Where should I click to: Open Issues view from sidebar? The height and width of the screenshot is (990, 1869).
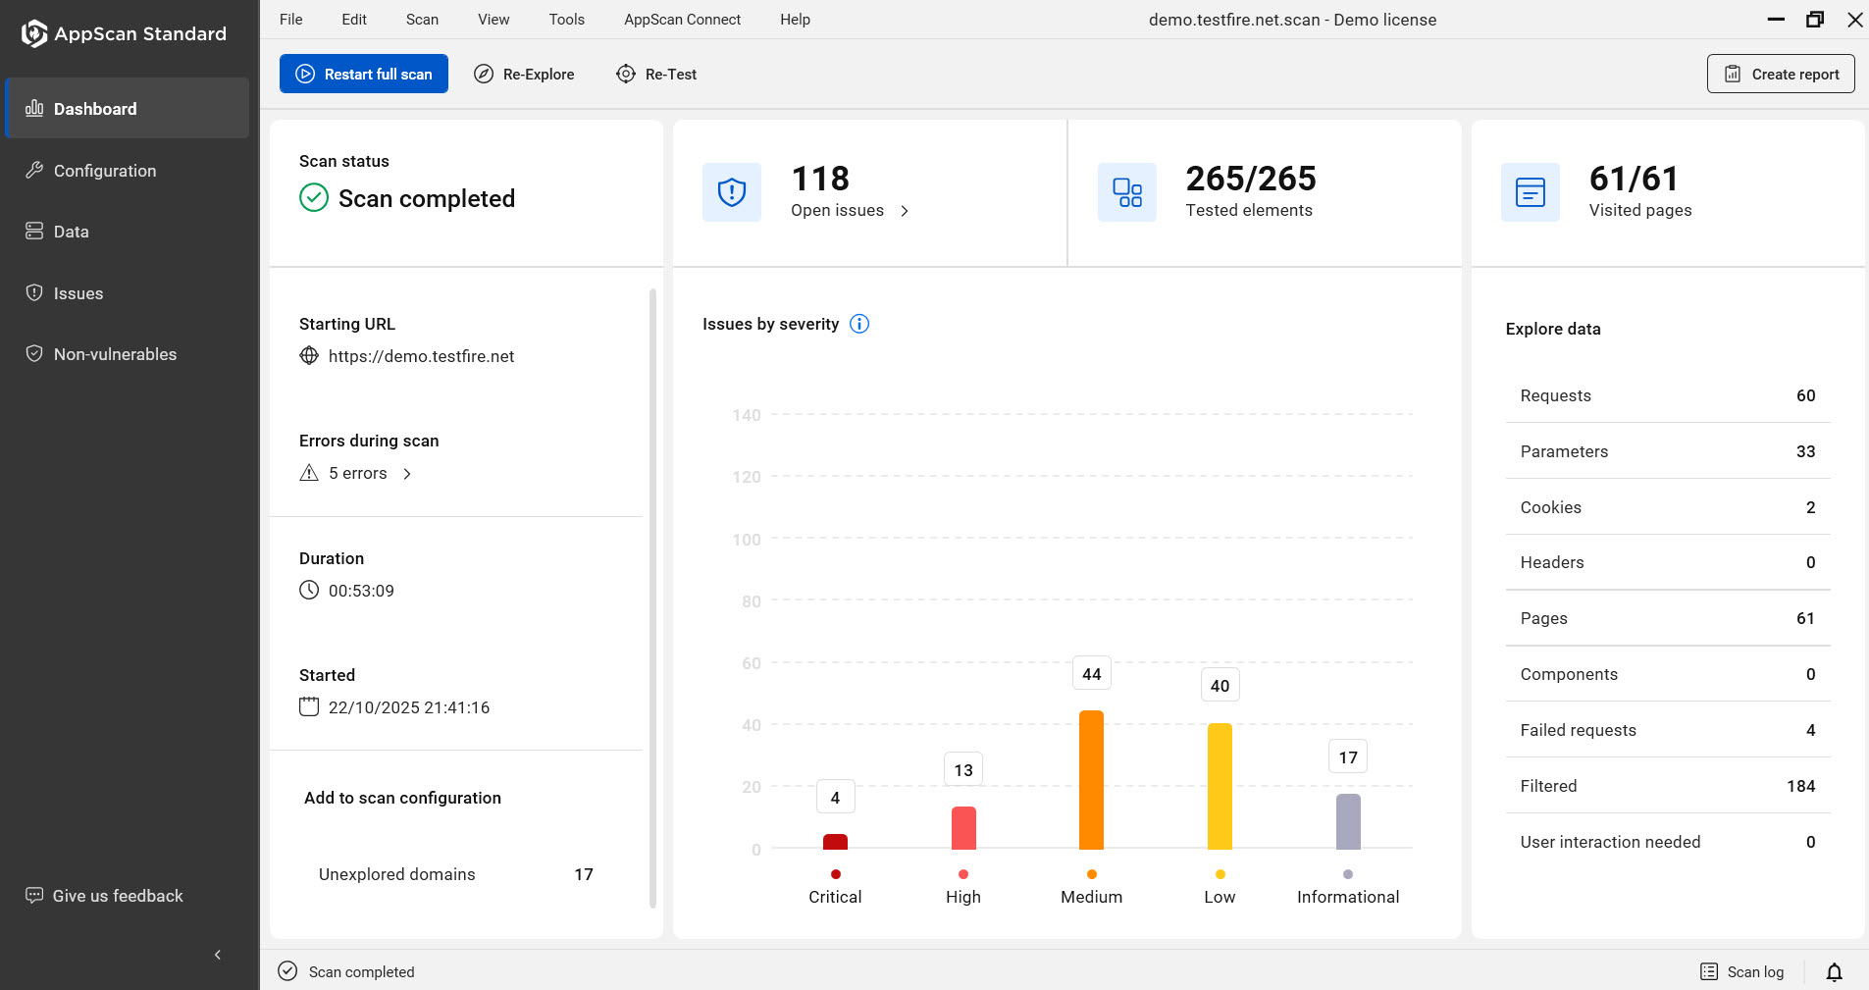click(78, 293)
